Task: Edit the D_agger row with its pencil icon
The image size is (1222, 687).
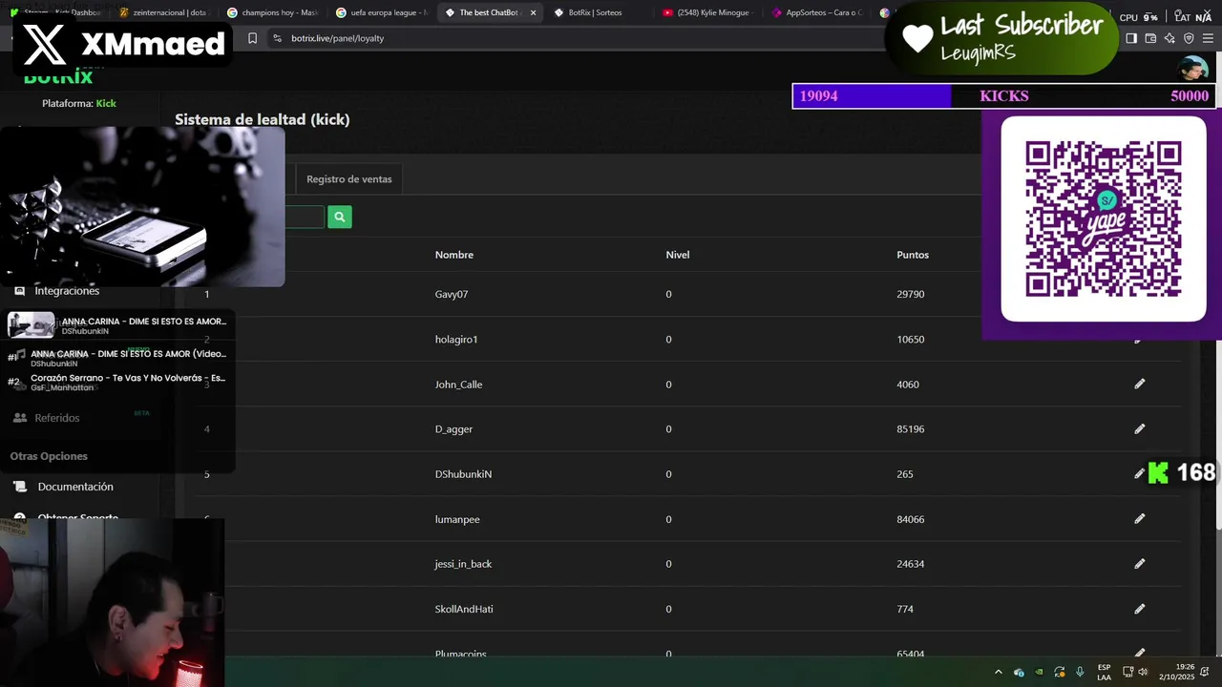Action: point(1139,428)
